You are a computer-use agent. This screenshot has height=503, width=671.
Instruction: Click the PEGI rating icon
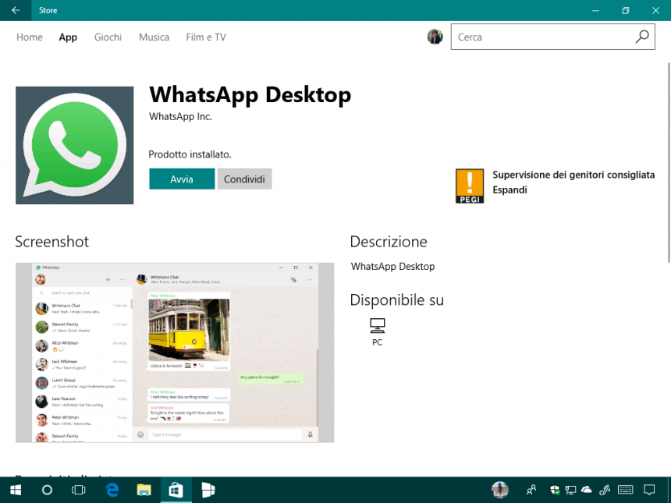pyautogui.click(x=470, y=186)
